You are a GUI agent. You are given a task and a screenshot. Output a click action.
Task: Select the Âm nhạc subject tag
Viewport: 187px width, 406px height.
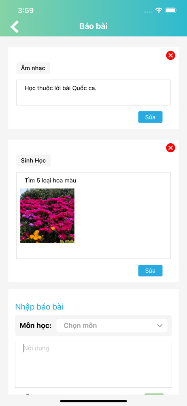click(33, 68)
